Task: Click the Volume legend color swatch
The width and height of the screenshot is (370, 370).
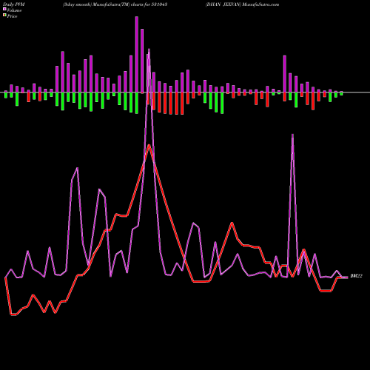Action: point(4,9)
